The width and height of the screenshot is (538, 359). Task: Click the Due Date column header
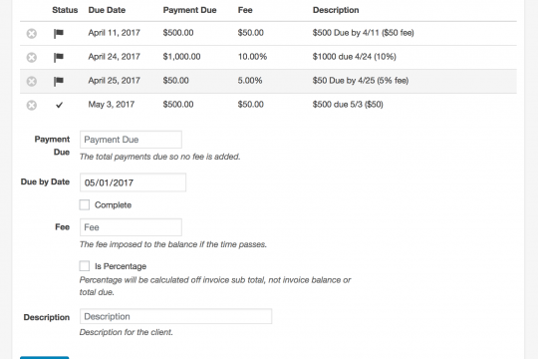107,10
